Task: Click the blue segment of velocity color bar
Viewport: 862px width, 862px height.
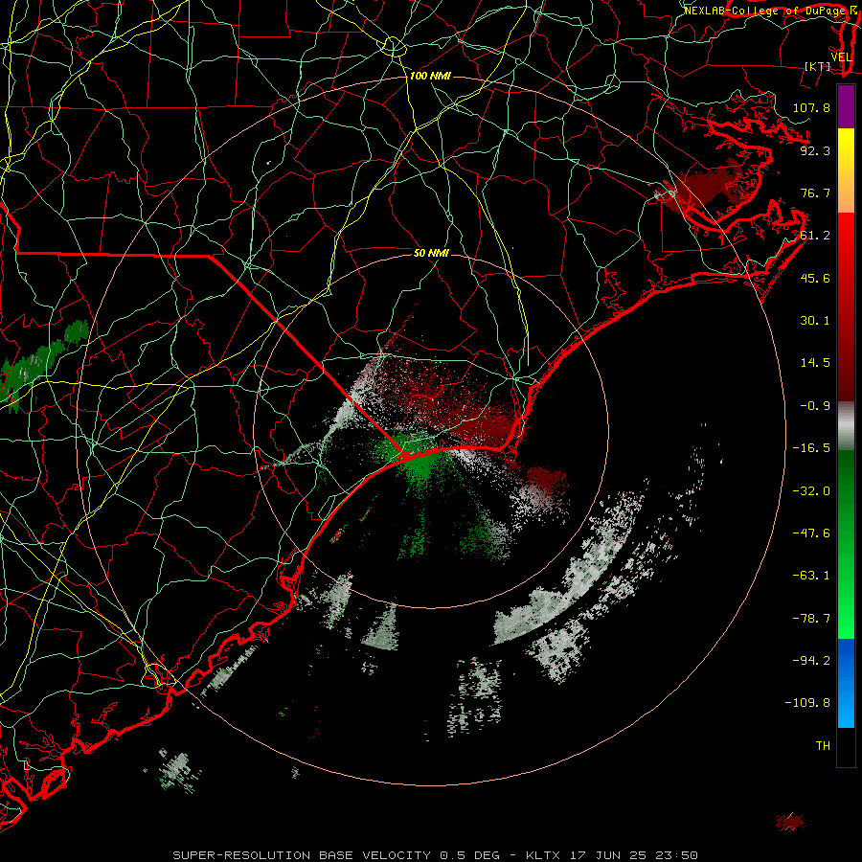Action: (x=846, y=683)
